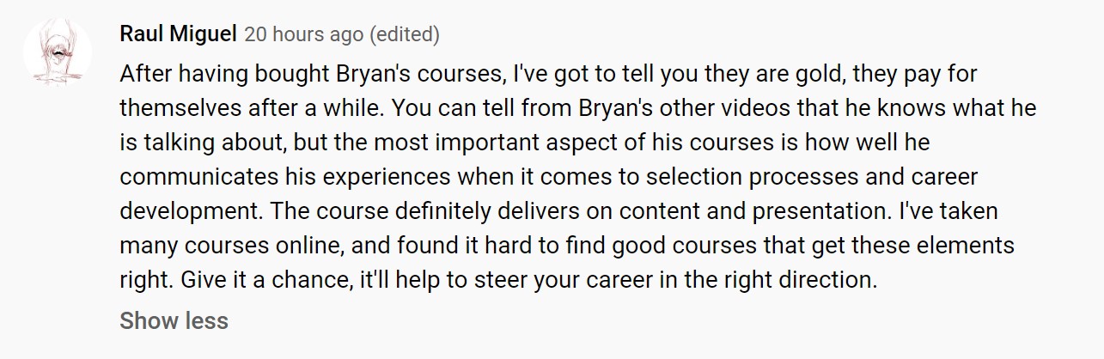Viewport: 1104px width, 359px height.
Task: Click the "(edited)" label beside timestamp
Action: click(x=404, y=35)
